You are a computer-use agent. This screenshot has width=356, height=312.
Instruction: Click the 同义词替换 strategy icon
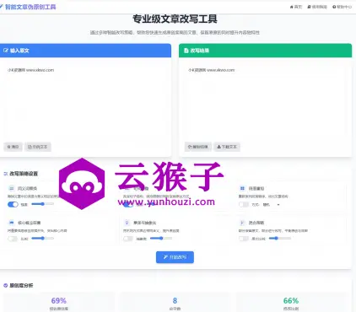tap(12, 188)
